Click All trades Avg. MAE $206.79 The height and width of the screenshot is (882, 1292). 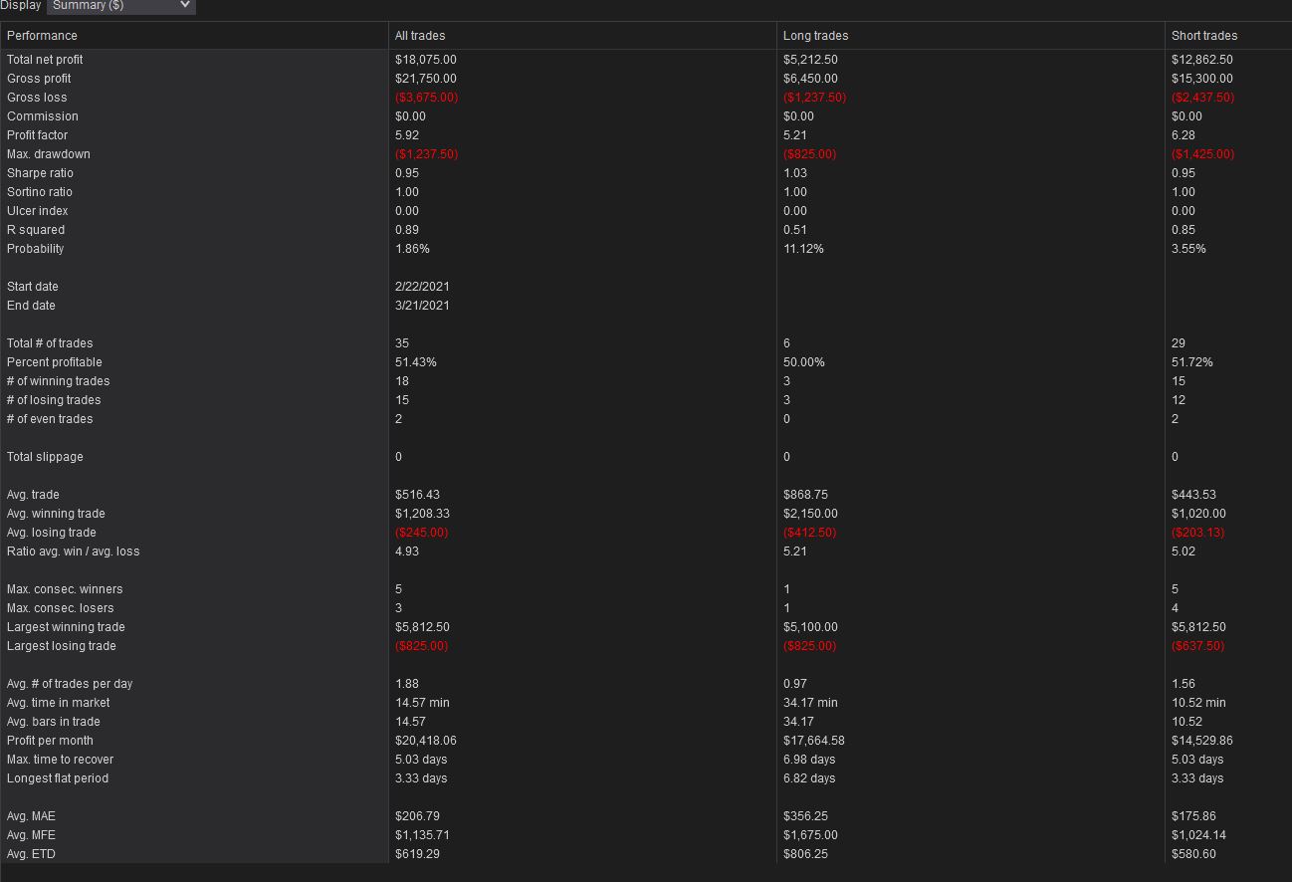(417, 816)
